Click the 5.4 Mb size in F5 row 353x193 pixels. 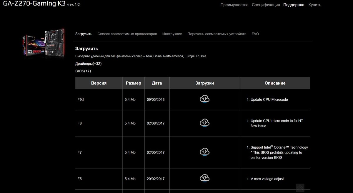tap(130, 179)
